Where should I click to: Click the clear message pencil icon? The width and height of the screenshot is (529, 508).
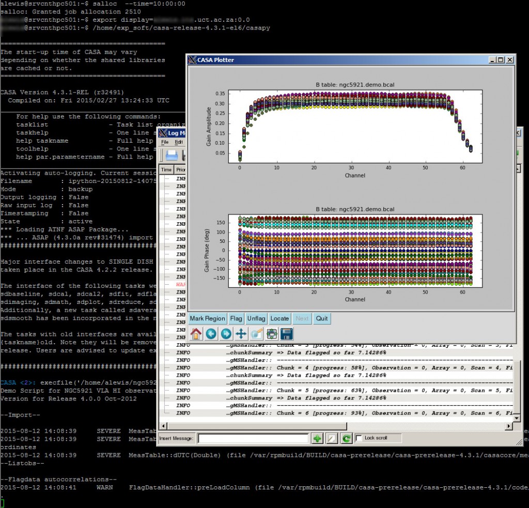(x=331, y=438)
